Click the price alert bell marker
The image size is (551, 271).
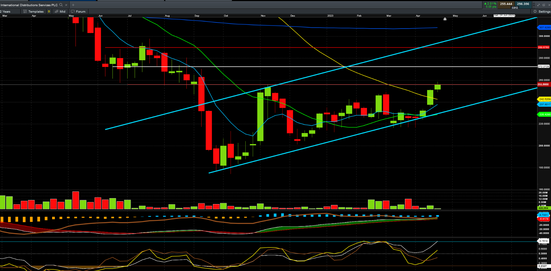445,19
